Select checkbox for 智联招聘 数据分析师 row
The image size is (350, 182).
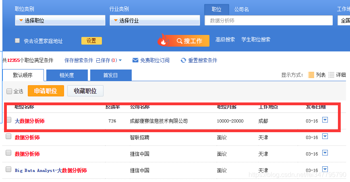click(x=8, y=136)
